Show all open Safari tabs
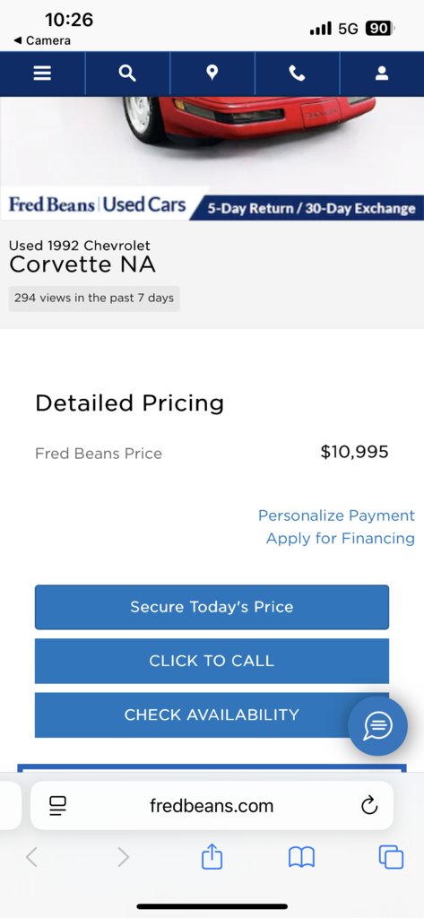The image size is (424, 918). click(391, 858)
